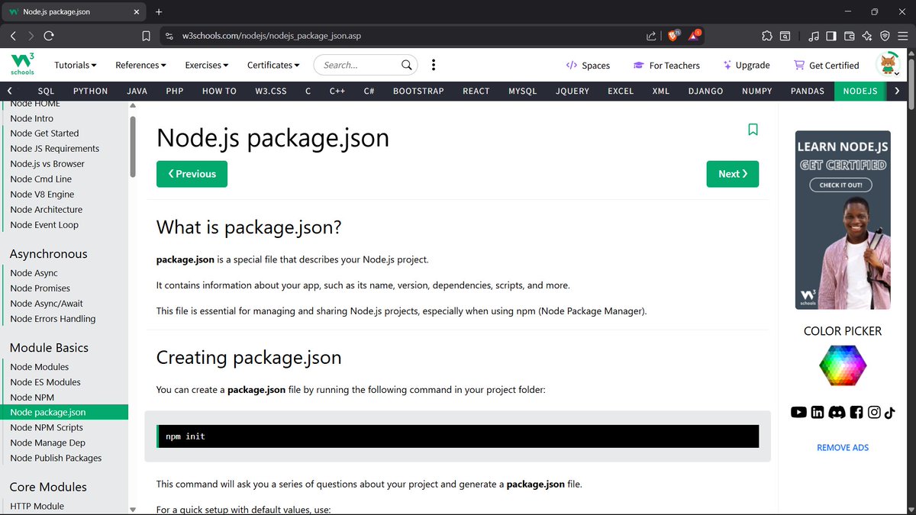Click the browser bookmark icon beside the address bar
The image size is (916, 515).
coord(147,35)
